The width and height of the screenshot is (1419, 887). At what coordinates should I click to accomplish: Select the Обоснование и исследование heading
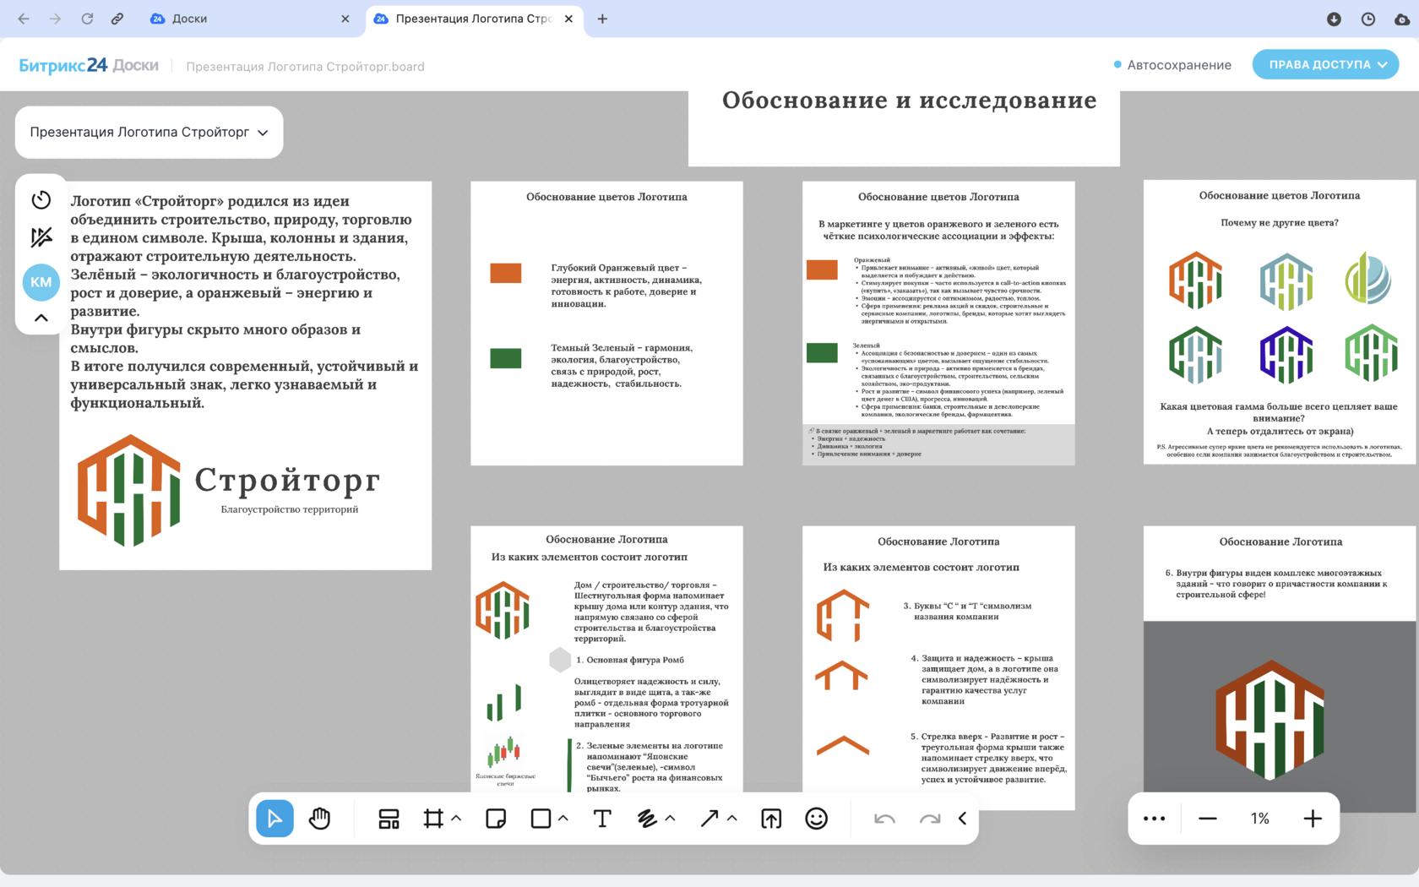909,101
